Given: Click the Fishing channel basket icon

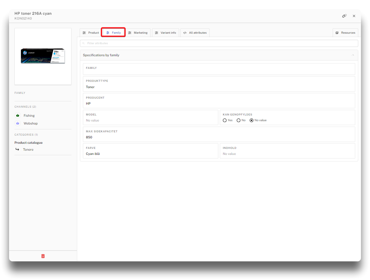Looking at the screenshot, I should pos(17,115).
